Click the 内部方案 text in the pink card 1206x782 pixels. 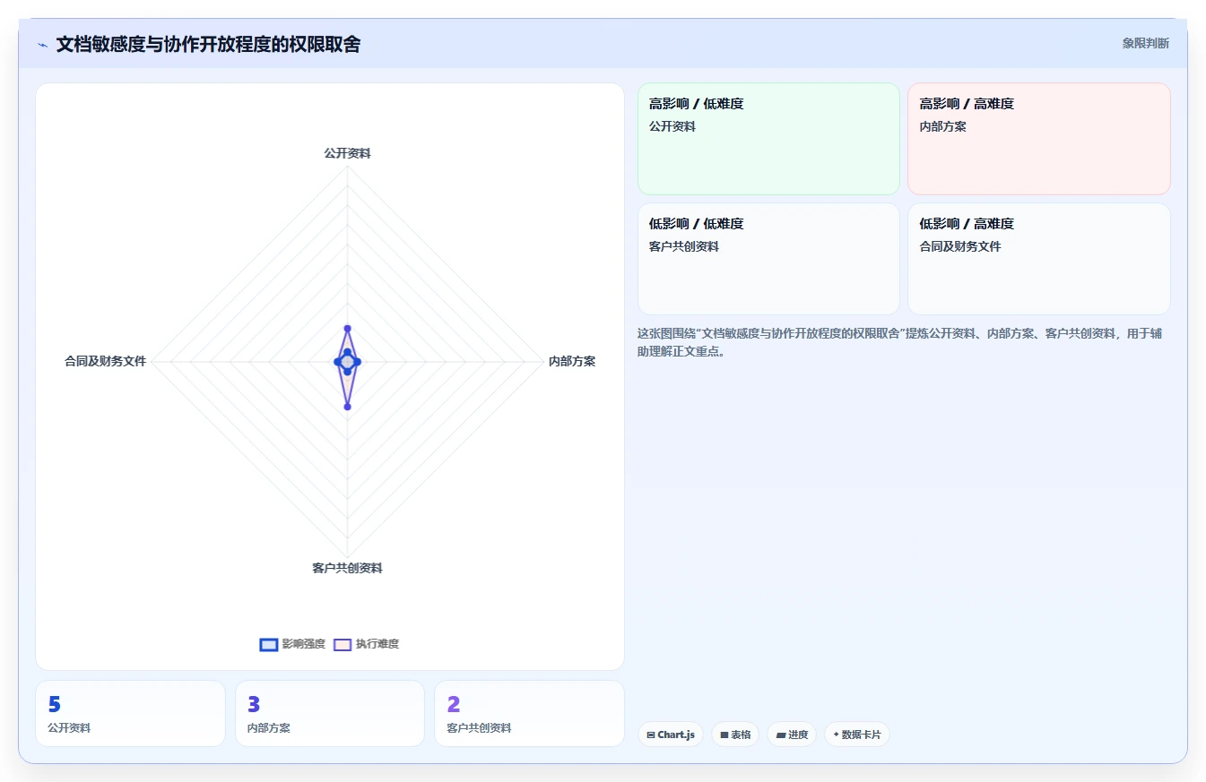[x=943, y=126]
